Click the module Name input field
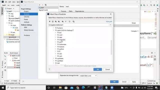Viewport: 160px width, 90px height. pos(102,6)
